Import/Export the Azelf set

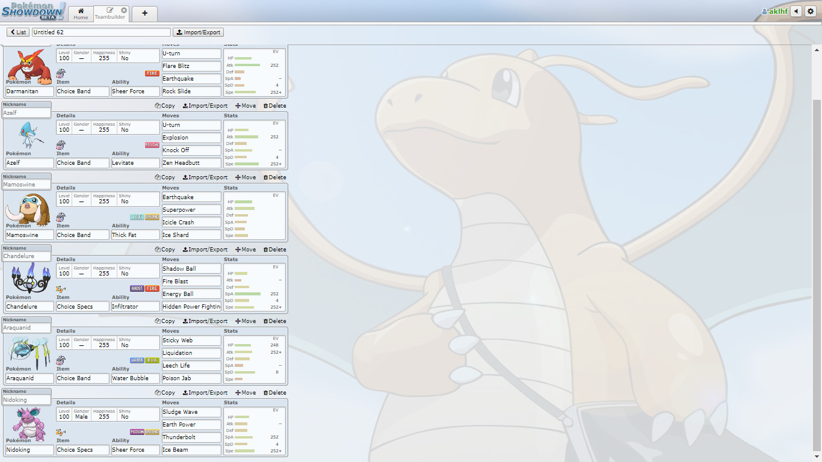coord(205,106)
